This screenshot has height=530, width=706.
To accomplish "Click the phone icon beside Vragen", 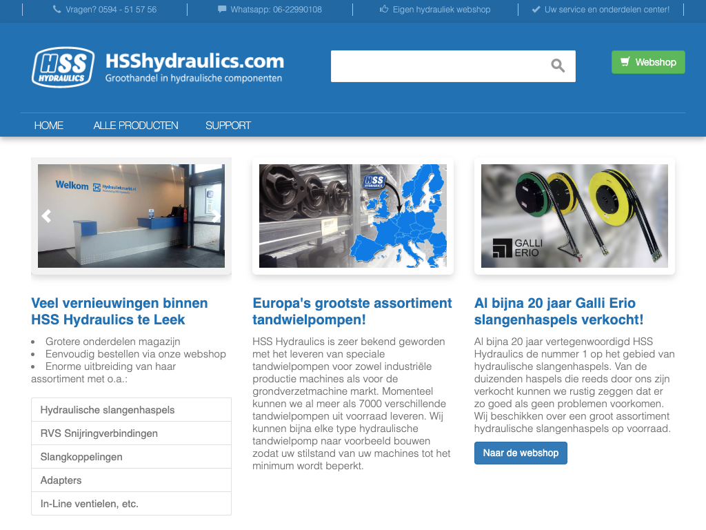I will pos(57,10).
